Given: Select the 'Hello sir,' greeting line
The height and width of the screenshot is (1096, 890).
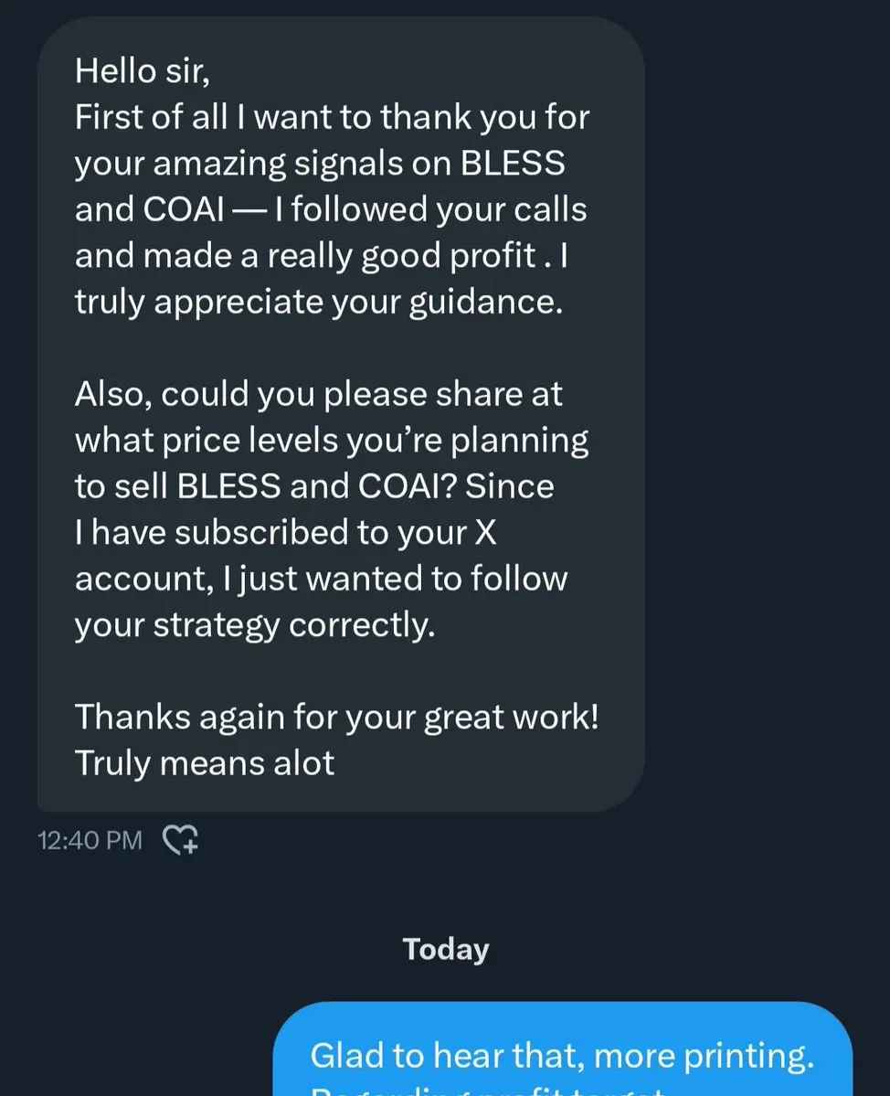Looking at the screenshot, I should pyautogui.click(x=143, y=70).
